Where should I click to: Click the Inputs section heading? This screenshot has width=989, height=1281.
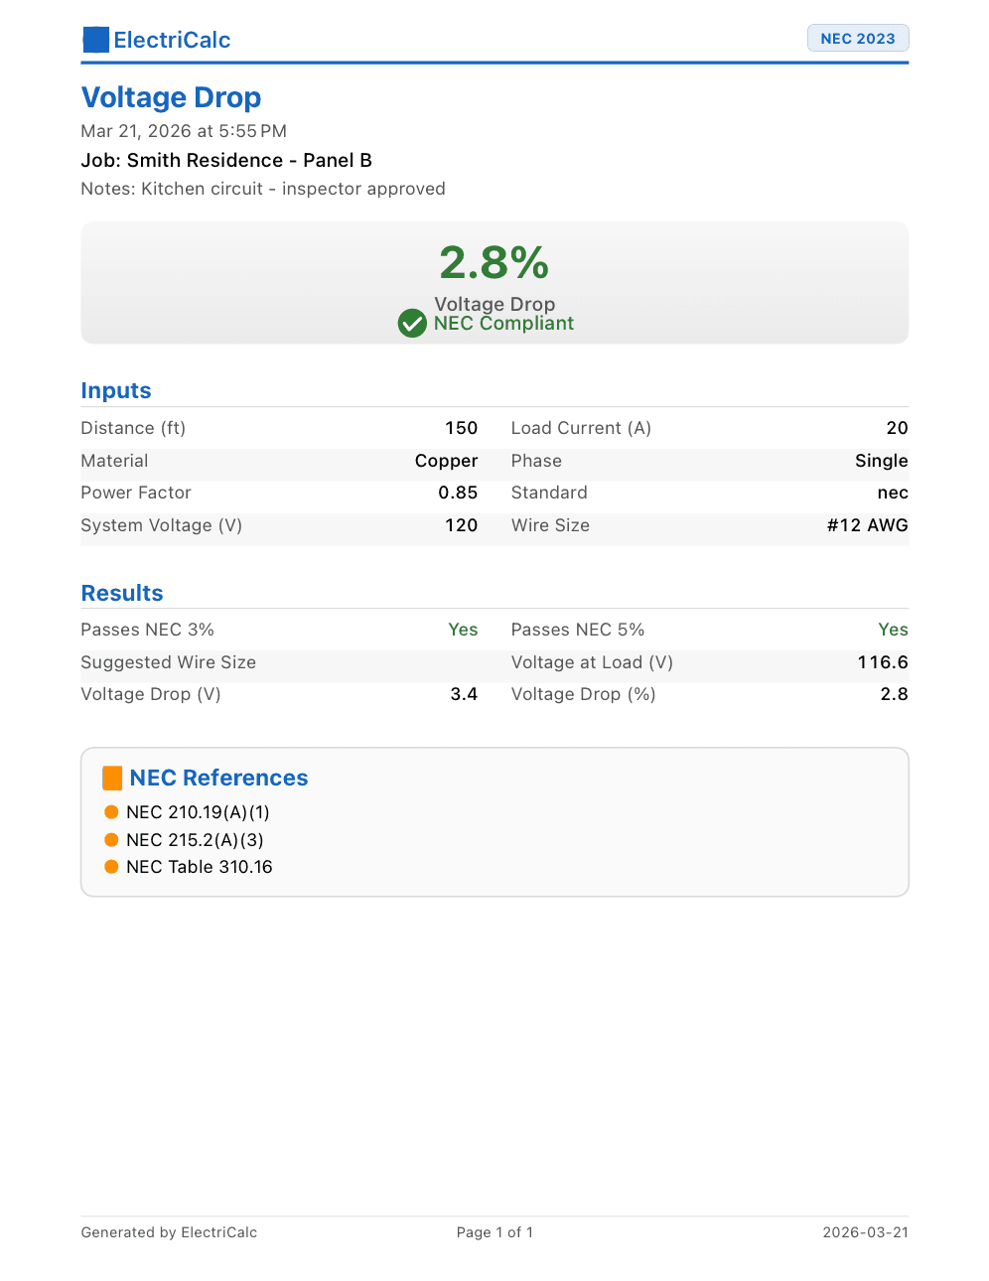pyautogui.click(x=116, y=390)
